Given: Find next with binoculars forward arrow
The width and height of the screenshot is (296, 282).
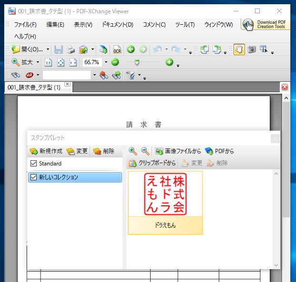Looking at the screenshot, I should (116, 75).
